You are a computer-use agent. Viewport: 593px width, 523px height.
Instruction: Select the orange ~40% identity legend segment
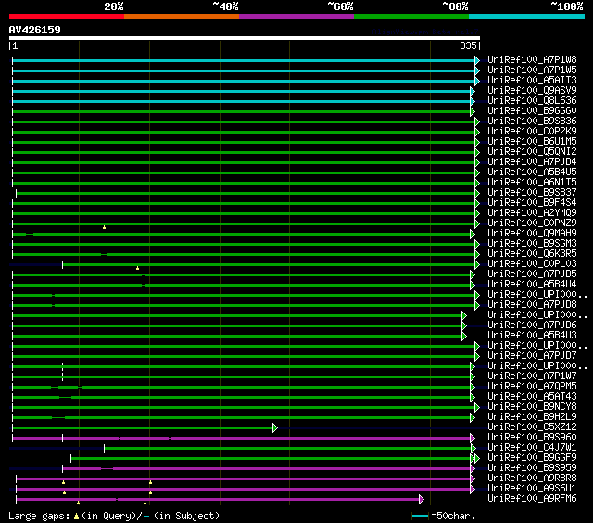(181, 17)
